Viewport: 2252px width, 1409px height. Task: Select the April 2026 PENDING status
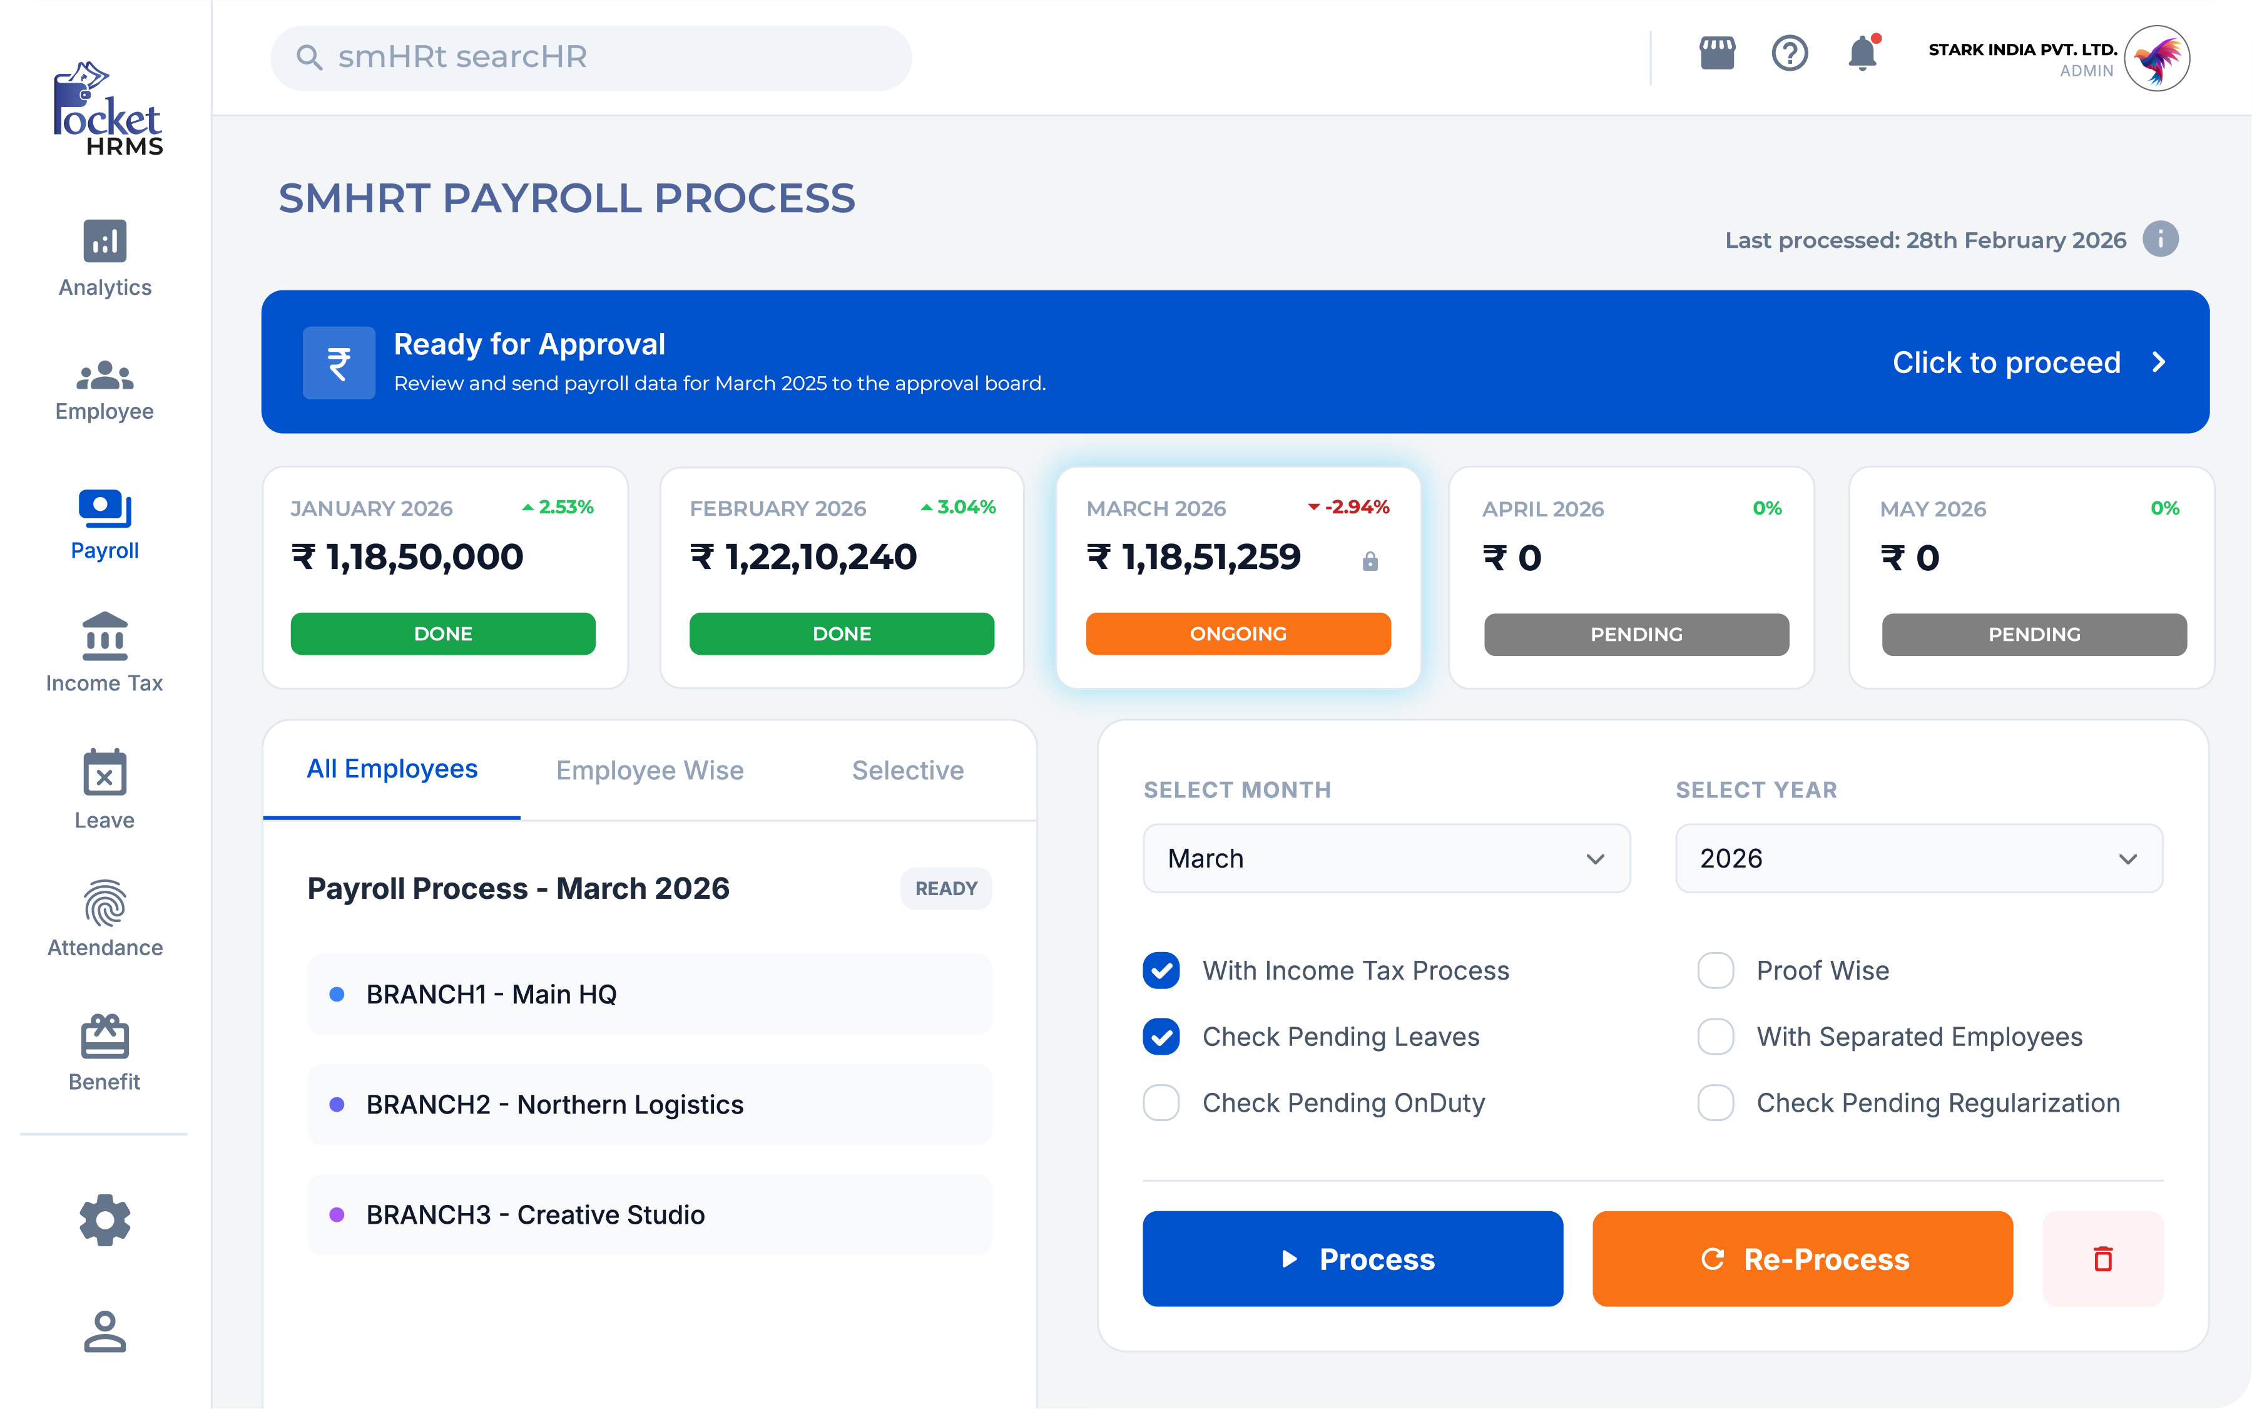tap(1636, 635)
